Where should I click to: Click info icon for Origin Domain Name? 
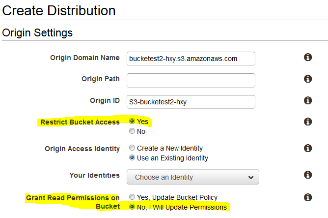click(x=308, y=58)
